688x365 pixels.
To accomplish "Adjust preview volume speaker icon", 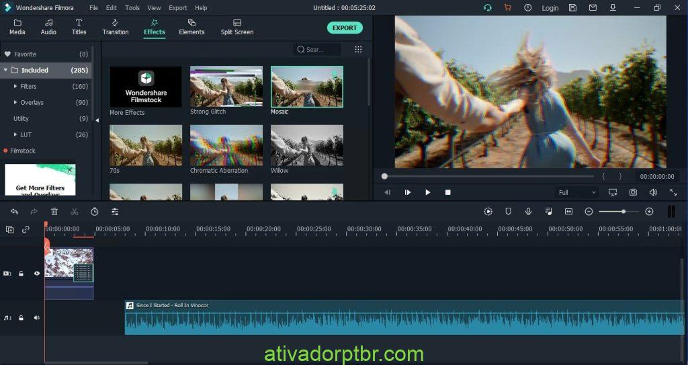I will 653,192.
